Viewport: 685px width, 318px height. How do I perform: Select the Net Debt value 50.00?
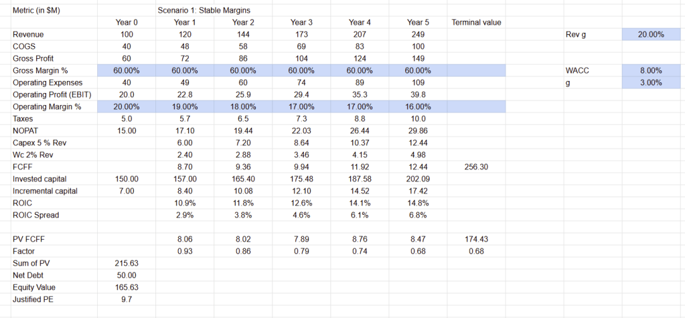click(x=127, y=275)
